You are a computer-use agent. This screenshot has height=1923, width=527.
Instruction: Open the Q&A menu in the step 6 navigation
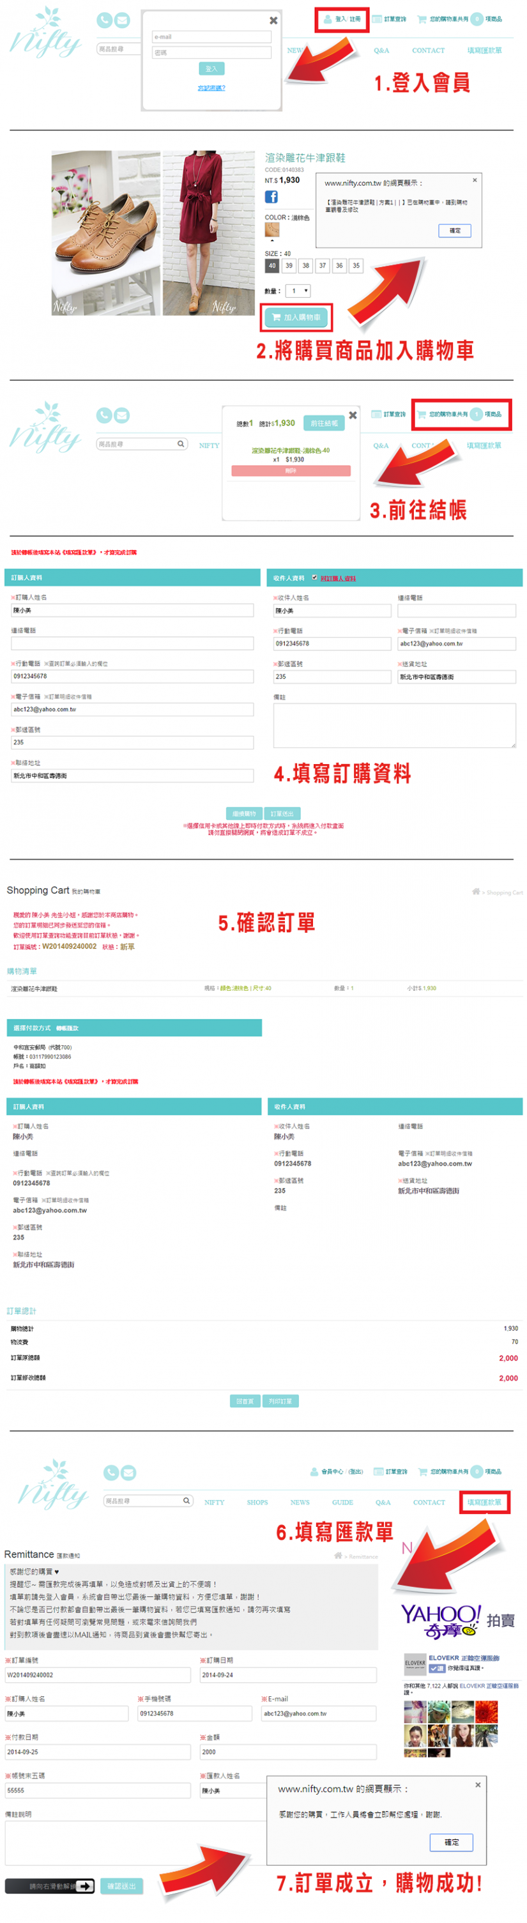pyautogui.click(x=383, y=1502)
